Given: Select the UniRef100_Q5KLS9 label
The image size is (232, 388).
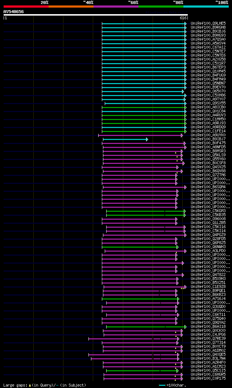Looking at the screenshot, I should (208, 155).
